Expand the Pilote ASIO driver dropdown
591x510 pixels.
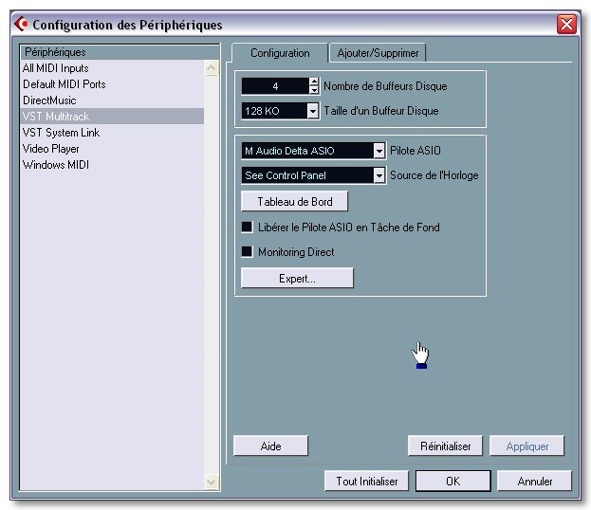click(379, 151)
